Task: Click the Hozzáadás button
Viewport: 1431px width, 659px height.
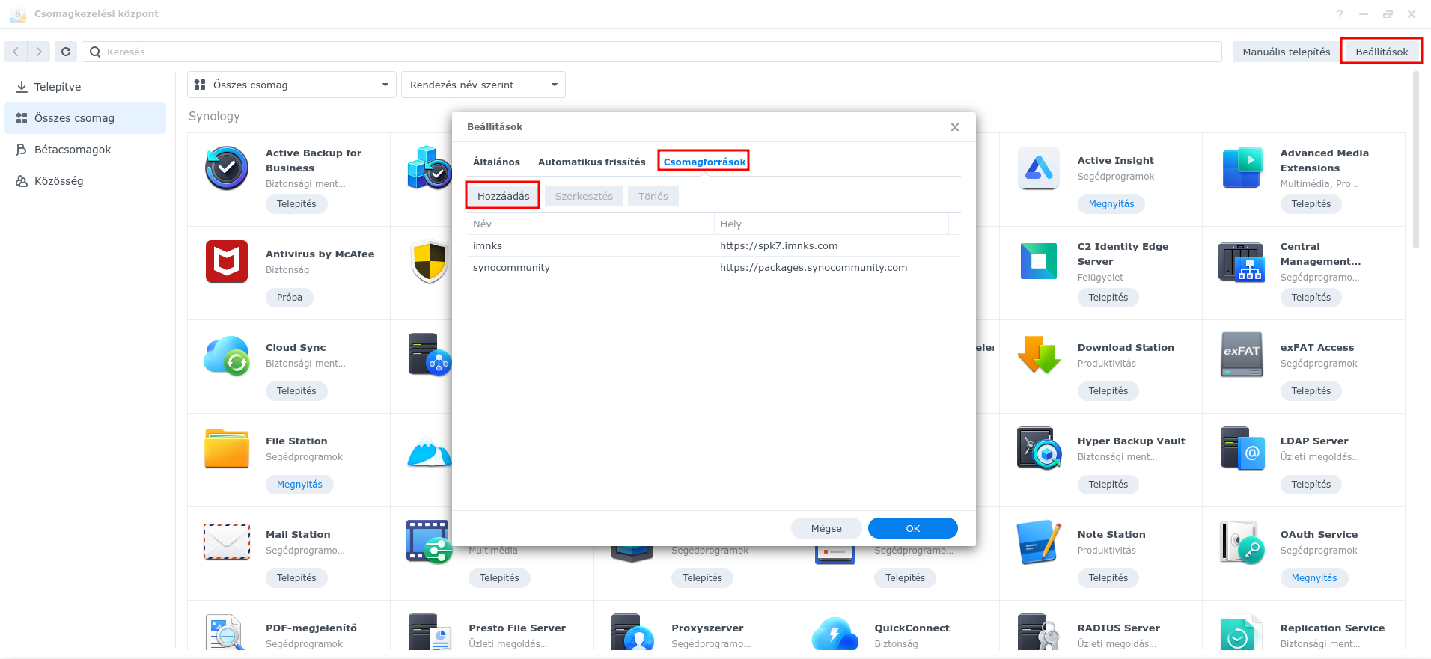Action: 503,196
